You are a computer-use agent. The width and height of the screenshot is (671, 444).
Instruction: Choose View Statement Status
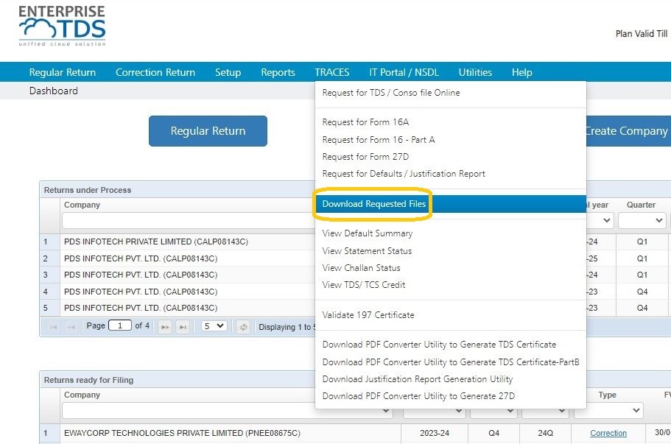[367, 251]
